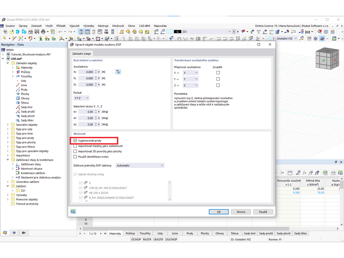
Task: Switch to the Průřezy table tab
Action: (130, 234)
